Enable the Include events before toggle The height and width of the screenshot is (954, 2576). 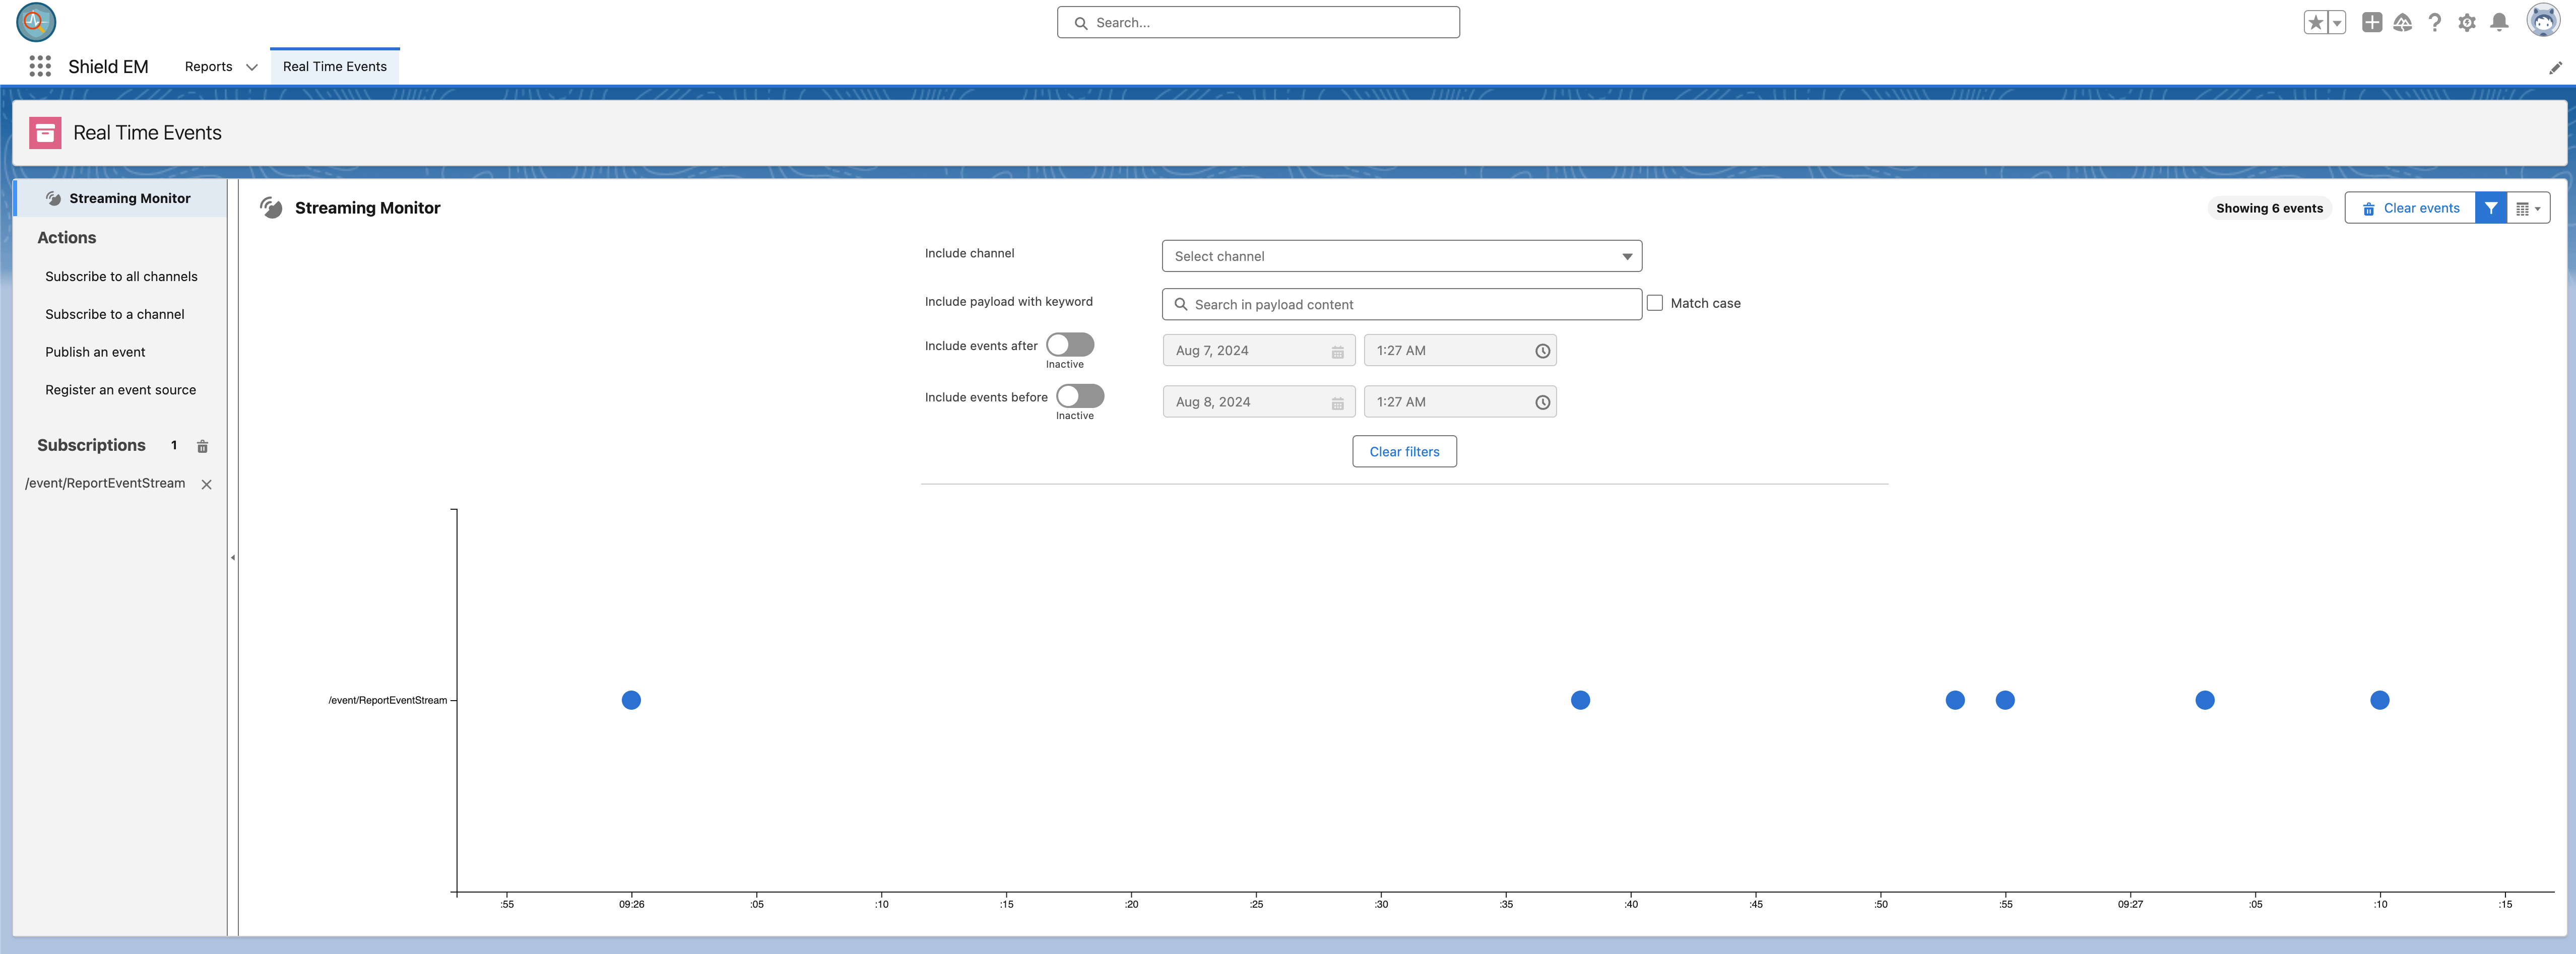[x=1079, y=396]
